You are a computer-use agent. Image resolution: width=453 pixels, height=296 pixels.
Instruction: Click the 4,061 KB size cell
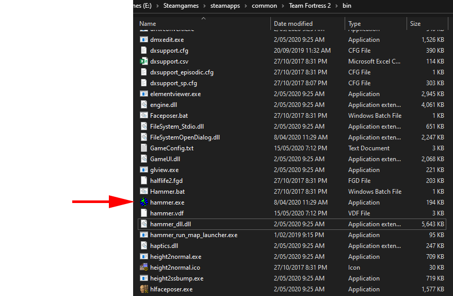tap(433, 105)
